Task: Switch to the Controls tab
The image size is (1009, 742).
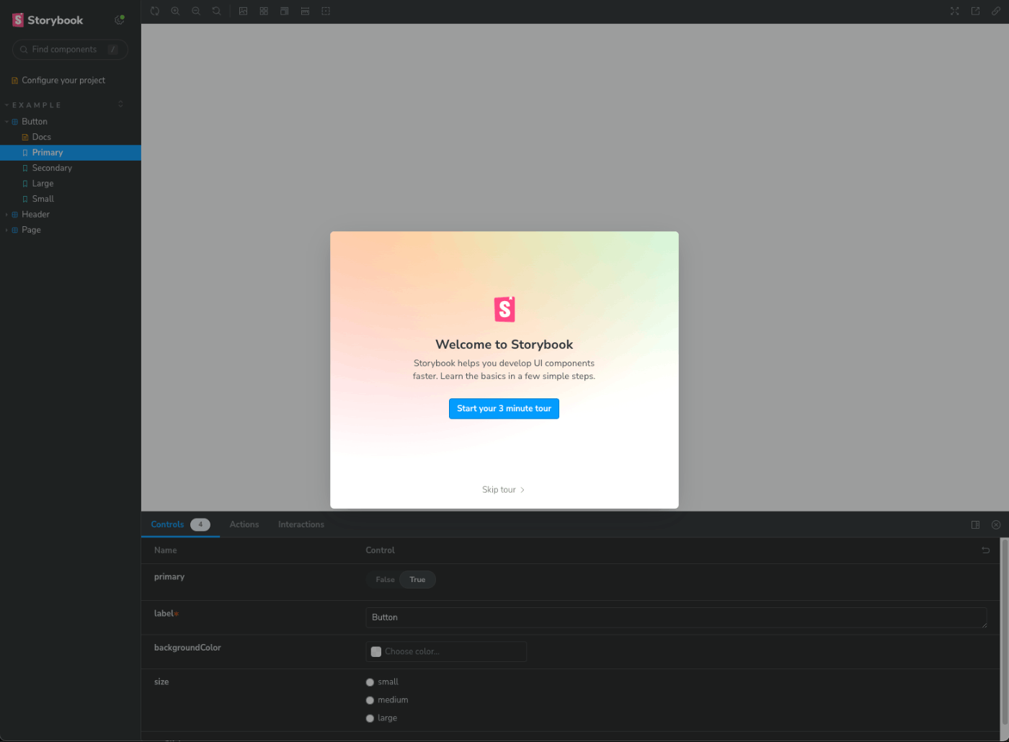Action: (x=180, y=524)
